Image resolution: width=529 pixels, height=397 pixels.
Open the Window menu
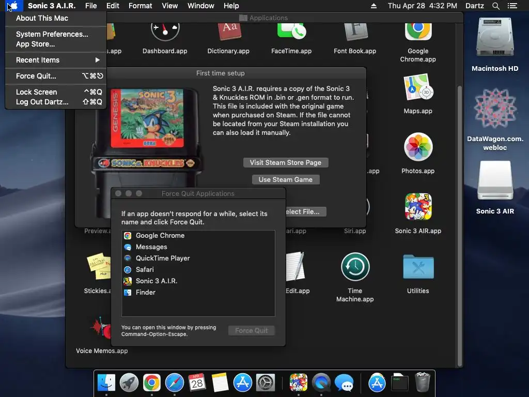click(x=201, y=6)
